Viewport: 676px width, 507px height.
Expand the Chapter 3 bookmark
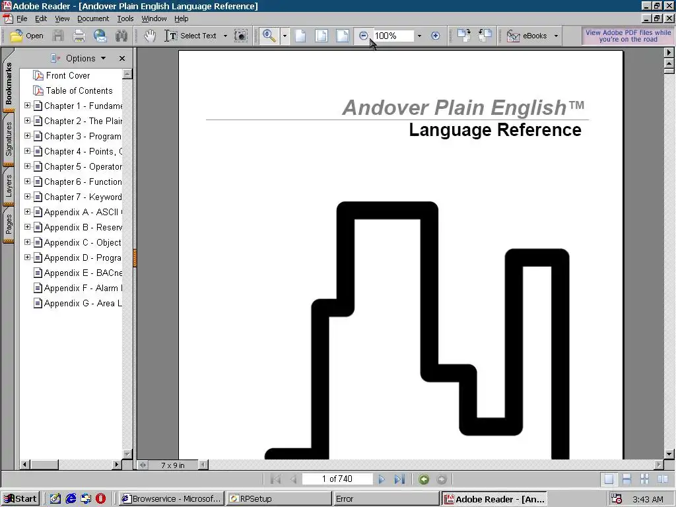tap(27, 135)
